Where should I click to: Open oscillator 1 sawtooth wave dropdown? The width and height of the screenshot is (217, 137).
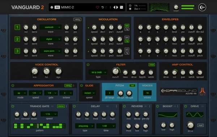(51, 27)
